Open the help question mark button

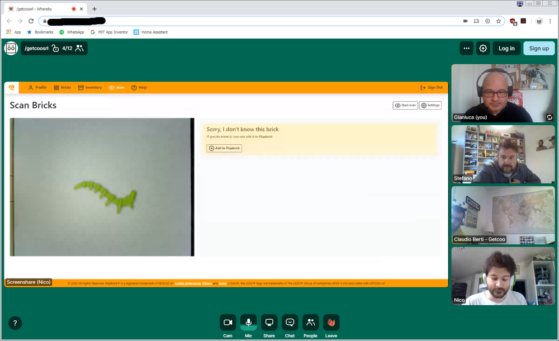click(15, 323)
